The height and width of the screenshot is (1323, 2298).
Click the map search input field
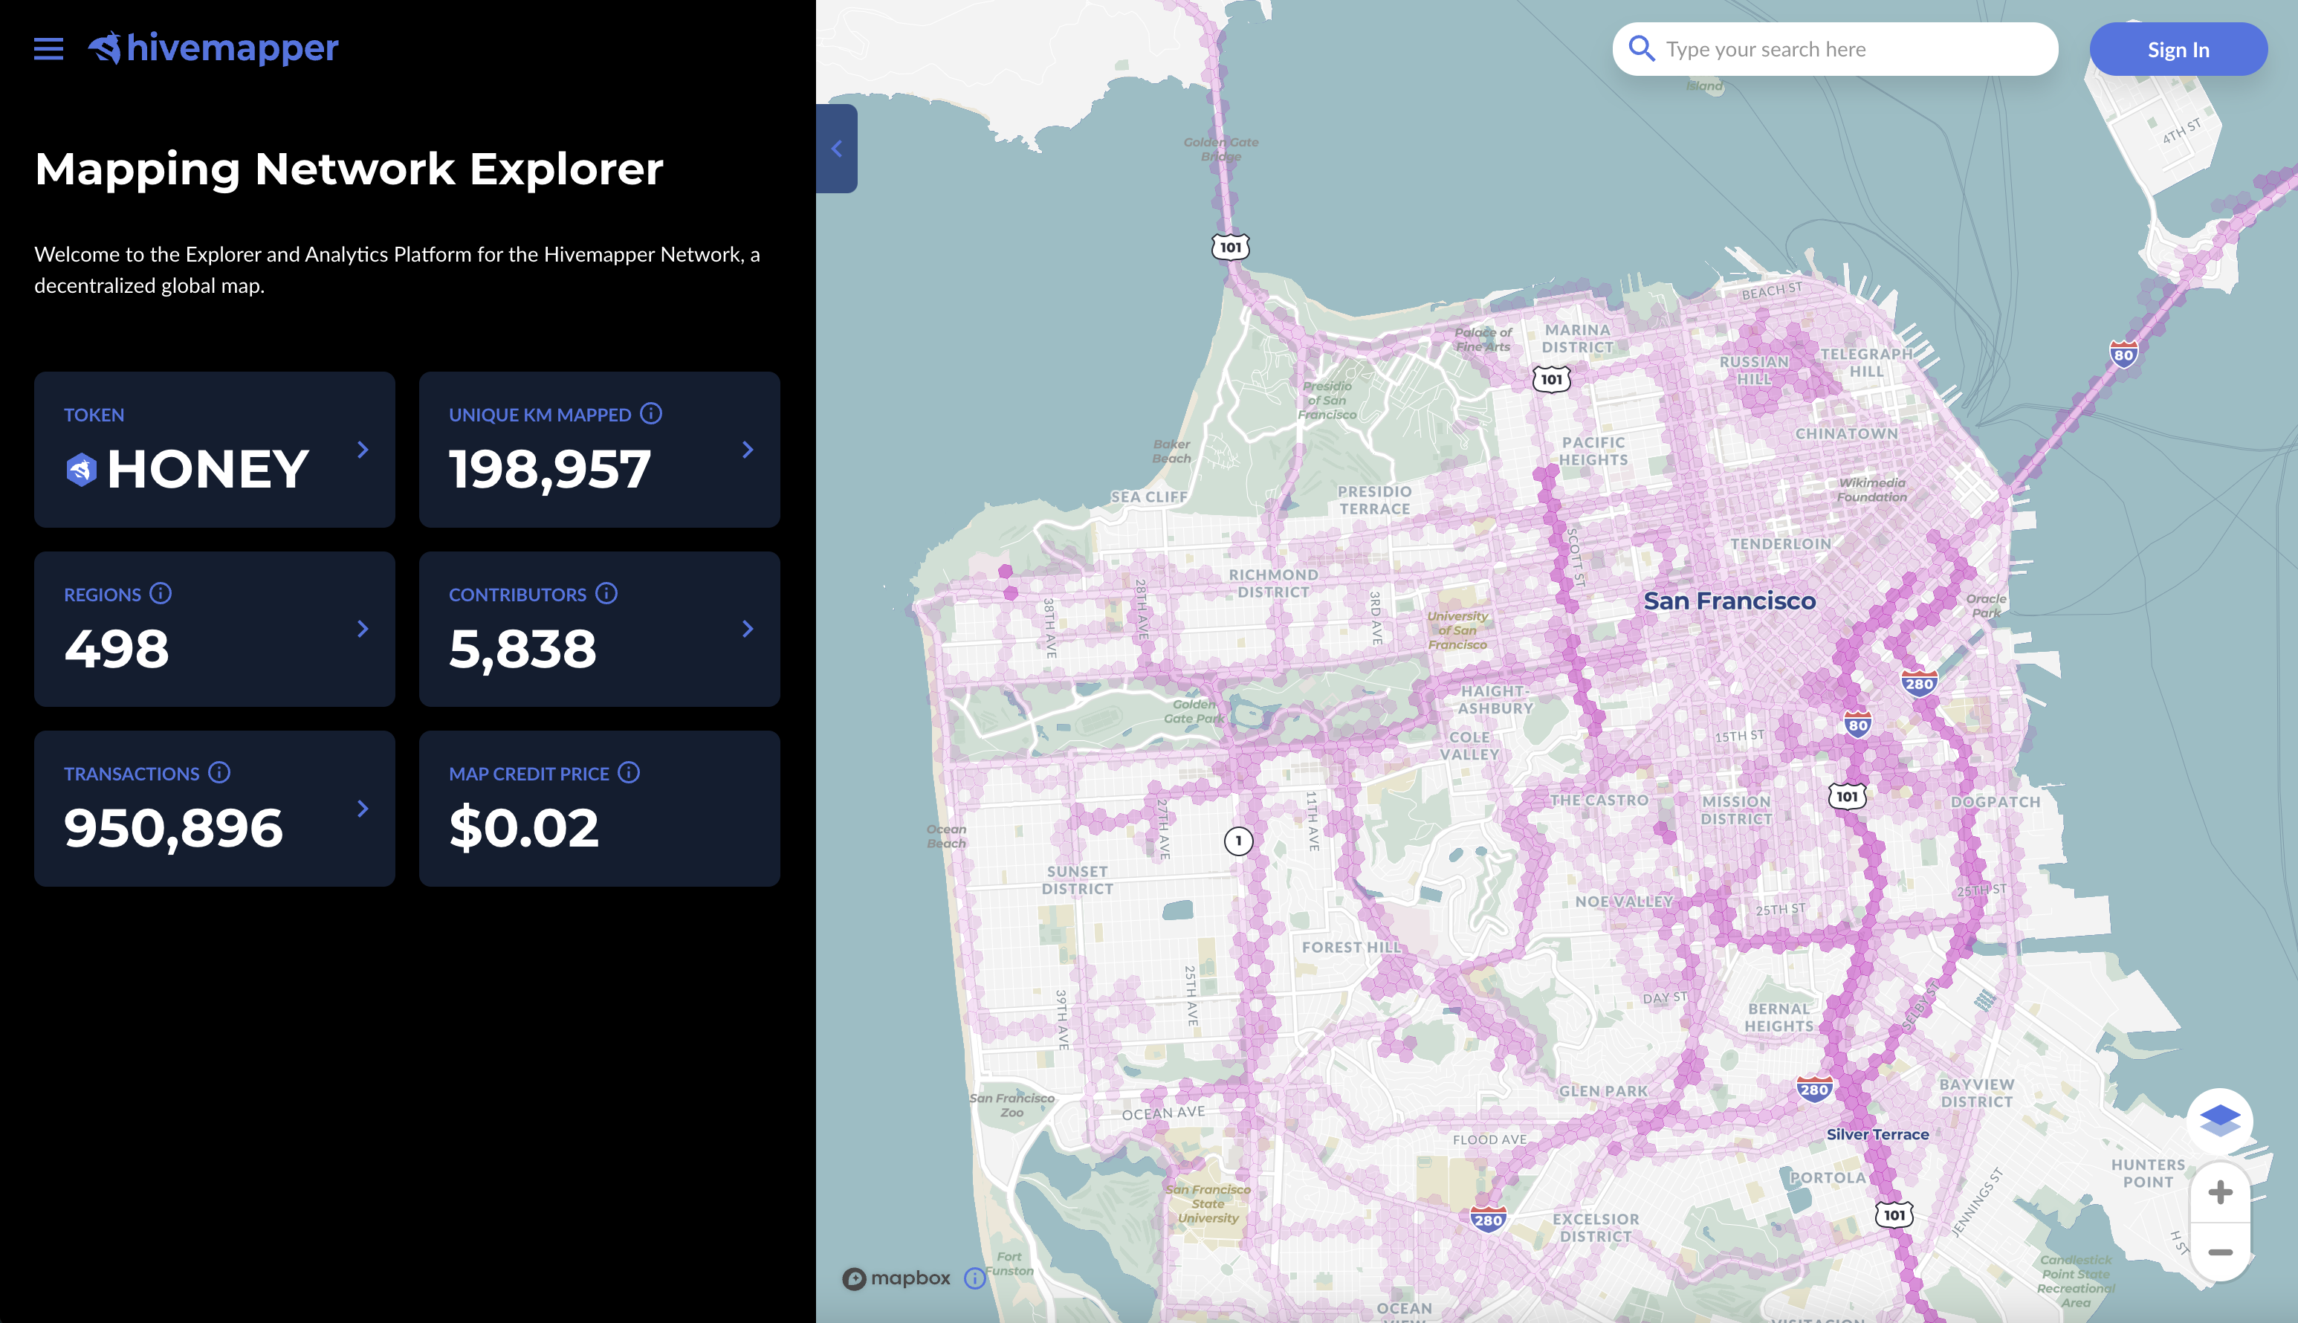tap(1853, 49)
